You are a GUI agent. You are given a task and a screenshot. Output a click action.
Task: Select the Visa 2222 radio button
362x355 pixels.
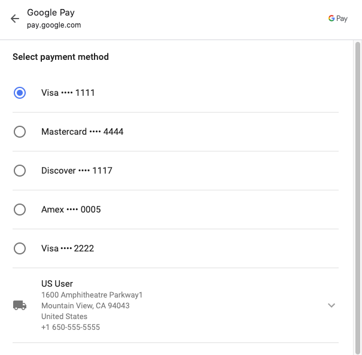pos(20,248)
